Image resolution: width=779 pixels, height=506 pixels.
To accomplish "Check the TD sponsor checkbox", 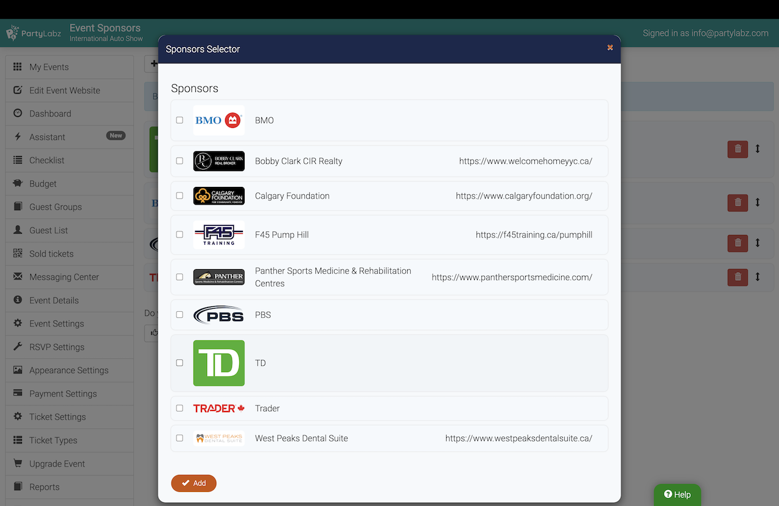I will [x=180, y=362].
